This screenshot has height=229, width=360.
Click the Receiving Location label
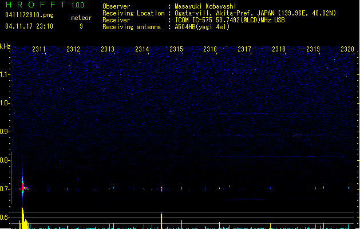point(133,13)
